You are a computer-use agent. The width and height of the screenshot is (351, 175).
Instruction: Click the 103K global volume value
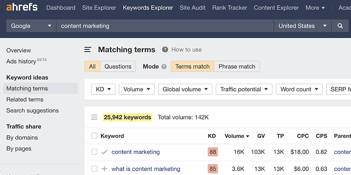click(x=258, y=152)
